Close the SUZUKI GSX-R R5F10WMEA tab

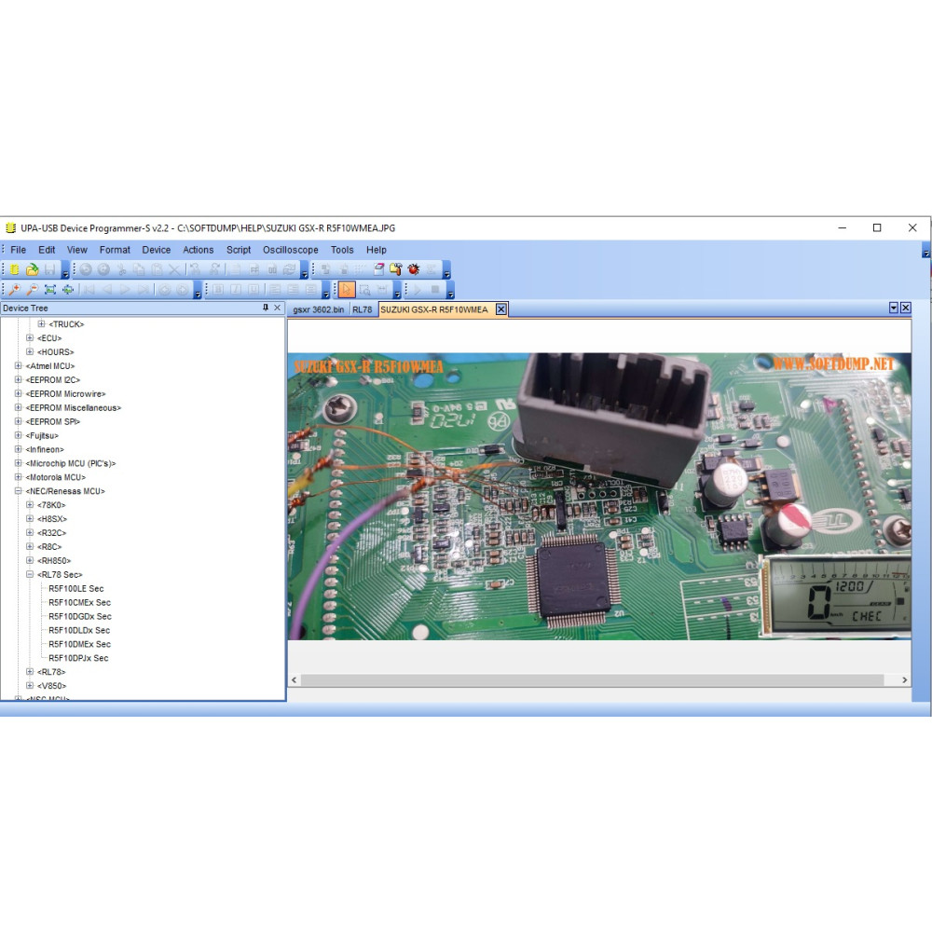501,309
